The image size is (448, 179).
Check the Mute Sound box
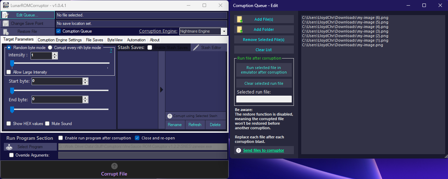click(x=47, y=124)
